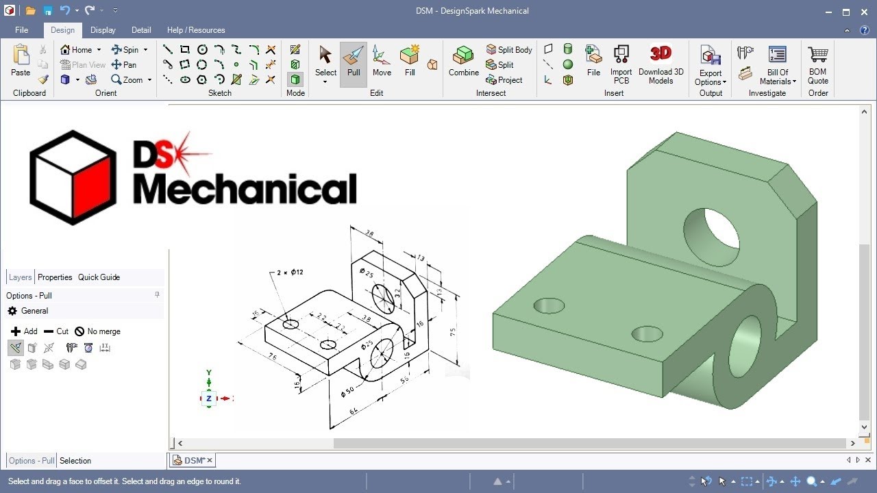Pin the Options - Pull panel
Image resolution: width=877 pixels, height=493 pixels.
tap(157, 295)
